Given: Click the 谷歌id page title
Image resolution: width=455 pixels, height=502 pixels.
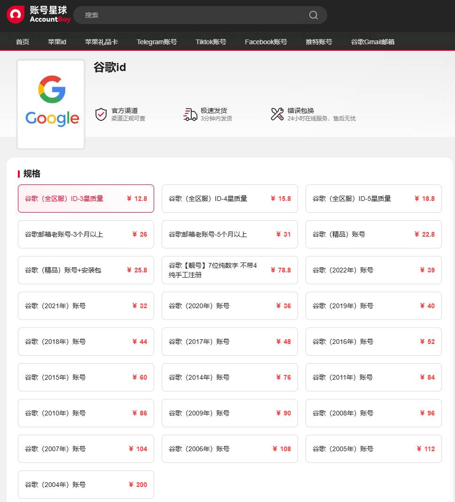Looking at the screenshot, I should coord(110,67).
